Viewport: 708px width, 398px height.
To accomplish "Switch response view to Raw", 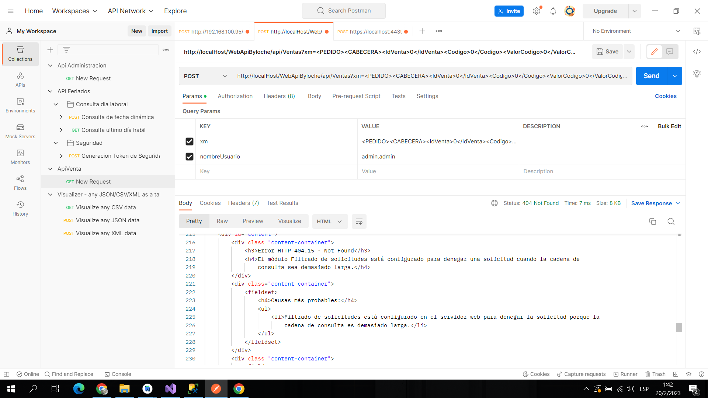I will point(222,221).
